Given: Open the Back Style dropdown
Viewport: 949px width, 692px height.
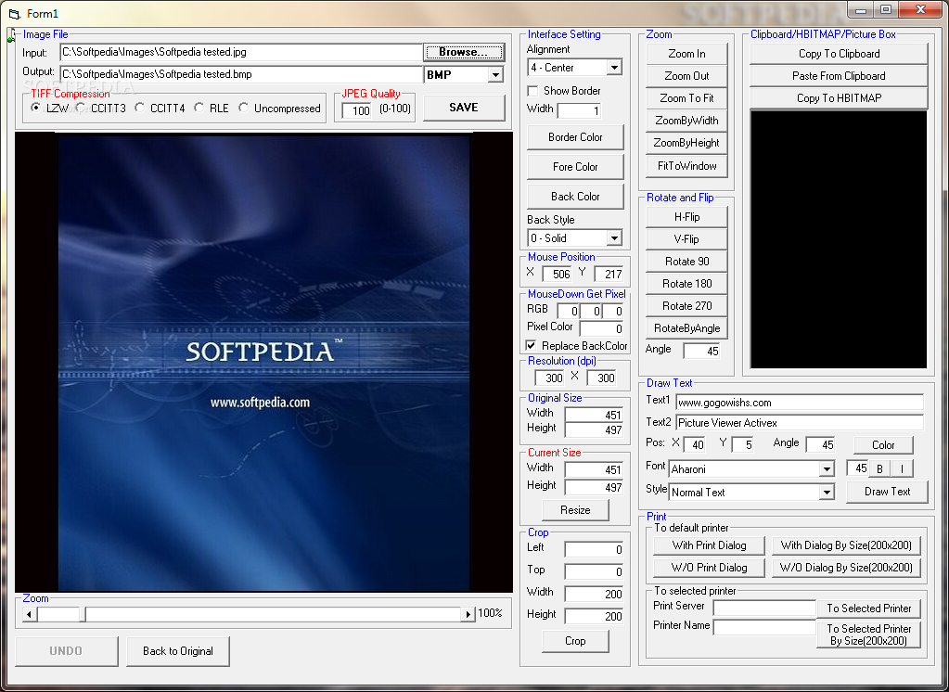Looking at the screenshot, I should (614, 237).
